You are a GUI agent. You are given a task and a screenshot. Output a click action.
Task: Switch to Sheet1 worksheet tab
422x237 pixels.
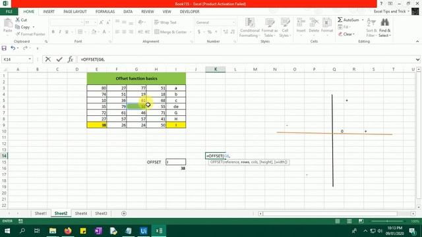[x=41, y=213]
